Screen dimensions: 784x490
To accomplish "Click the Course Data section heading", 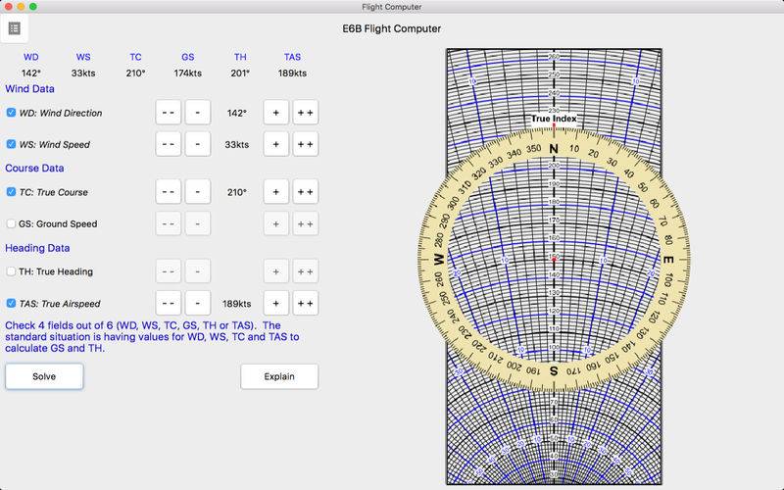I will click(34, 168).
